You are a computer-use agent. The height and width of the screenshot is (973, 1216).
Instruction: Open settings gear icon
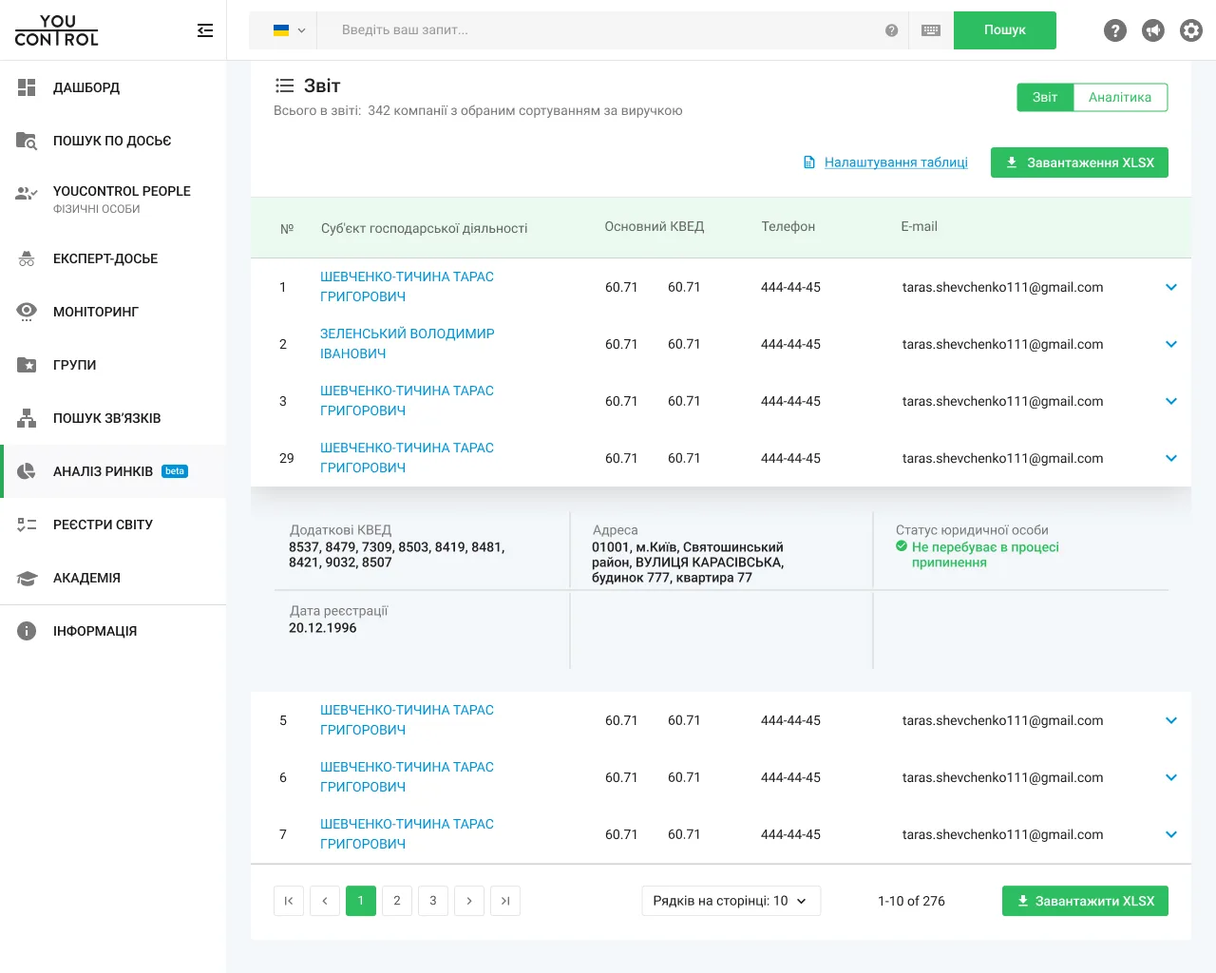(x=1191, y=30)
